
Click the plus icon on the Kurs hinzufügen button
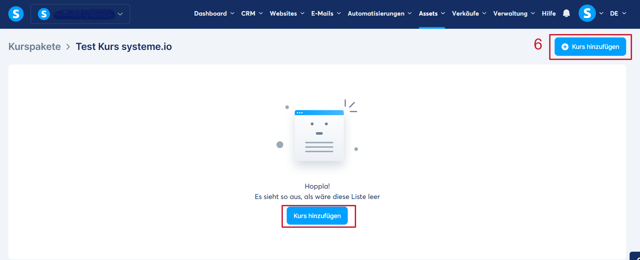tap(565, 47)
